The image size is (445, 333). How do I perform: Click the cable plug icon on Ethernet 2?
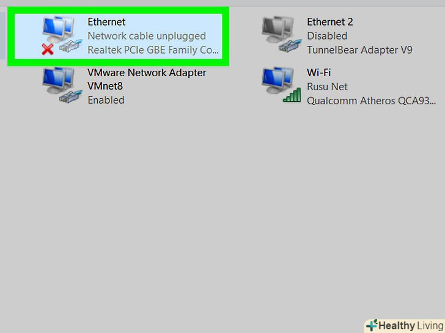click(x=290, y=46)
